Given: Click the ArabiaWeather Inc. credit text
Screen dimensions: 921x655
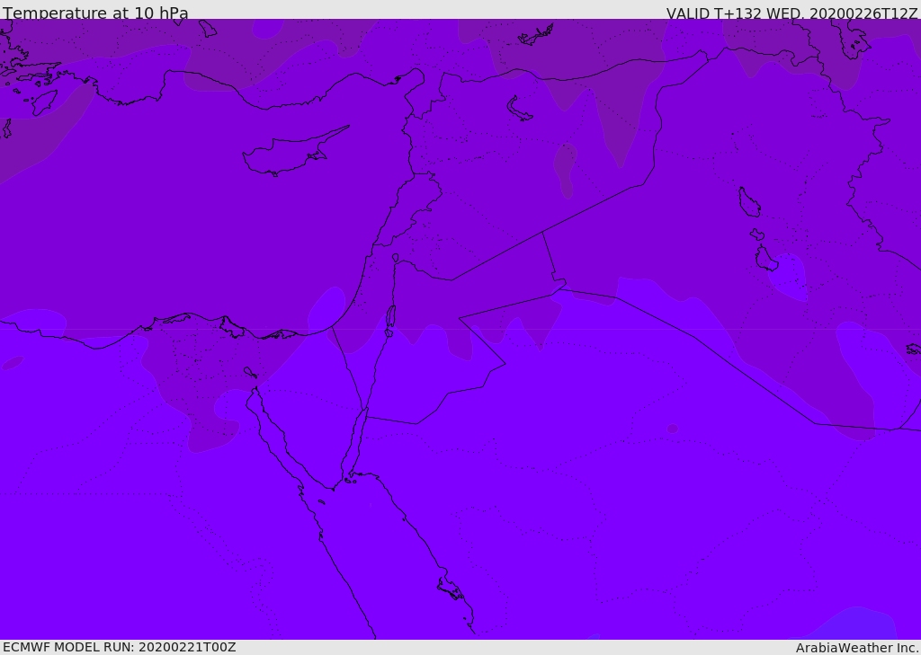Looking at the screenshot, I should [x=857, y=647].
